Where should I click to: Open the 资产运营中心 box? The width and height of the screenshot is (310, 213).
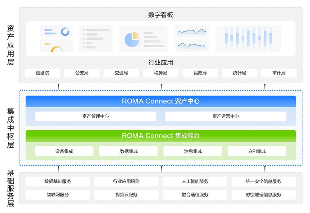pyautogui.click(x=226, y=117)
